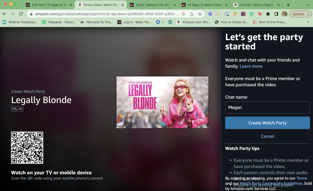Expand the tab search chevron
Screen dimensions: 313x191
click(308, 5)
